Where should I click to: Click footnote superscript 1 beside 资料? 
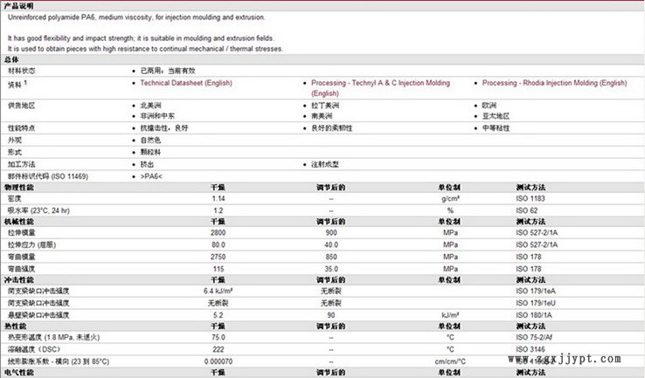point(26,82)
